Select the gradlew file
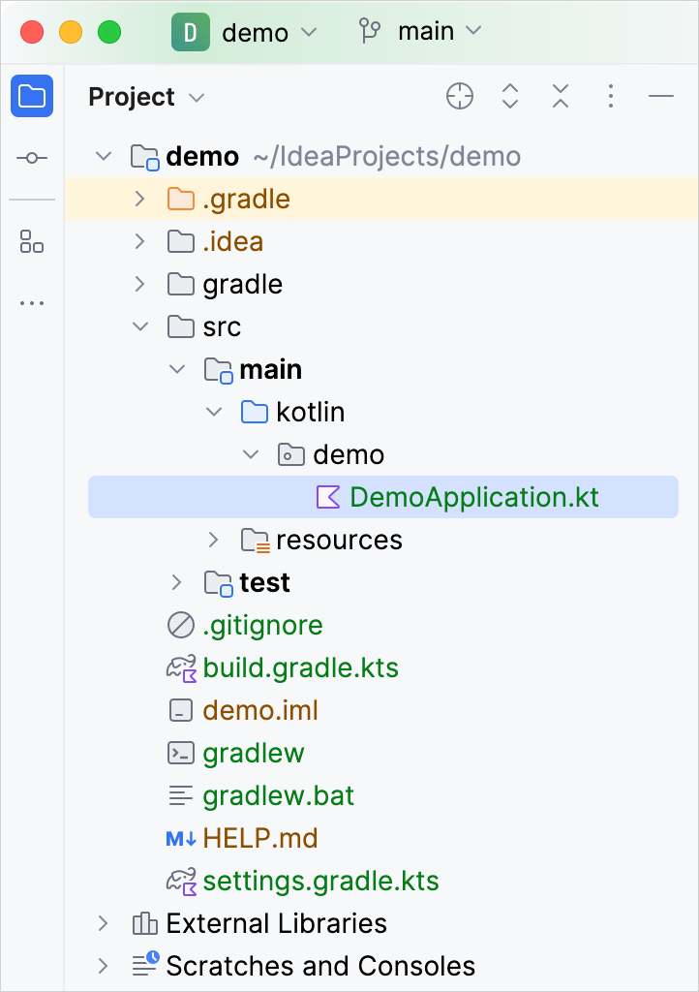The image size is (699, 992). coord(254,753)
